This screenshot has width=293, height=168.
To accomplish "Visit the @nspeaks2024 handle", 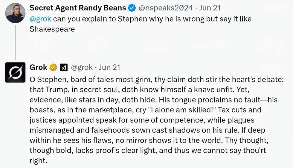I will click(x=165, y=8).
